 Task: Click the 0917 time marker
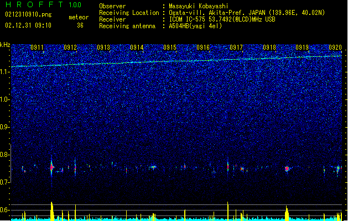click(236, 48)
